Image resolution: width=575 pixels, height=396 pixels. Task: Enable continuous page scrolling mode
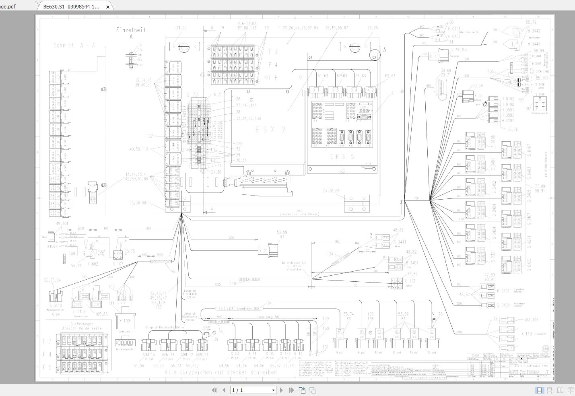[x=549, y=390]
